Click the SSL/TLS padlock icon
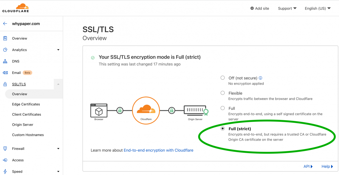This screenshot has width=339, height=175. pos(6,84)
